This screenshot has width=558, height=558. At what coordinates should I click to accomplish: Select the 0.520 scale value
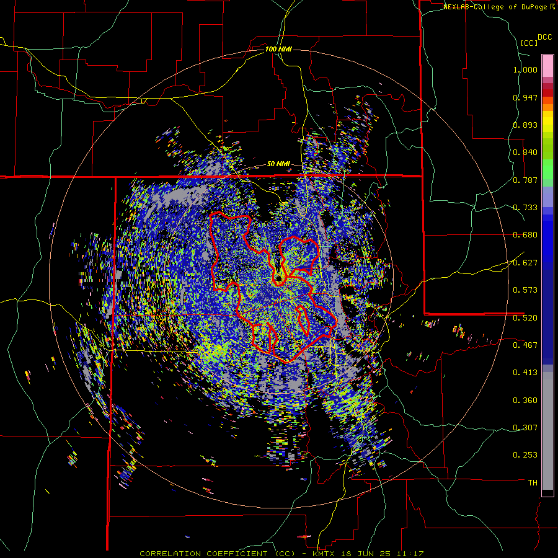coord(525,318)
